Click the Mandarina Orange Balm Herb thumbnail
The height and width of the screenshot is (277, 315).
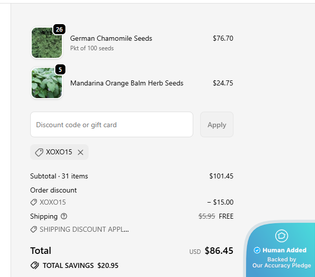47,83
